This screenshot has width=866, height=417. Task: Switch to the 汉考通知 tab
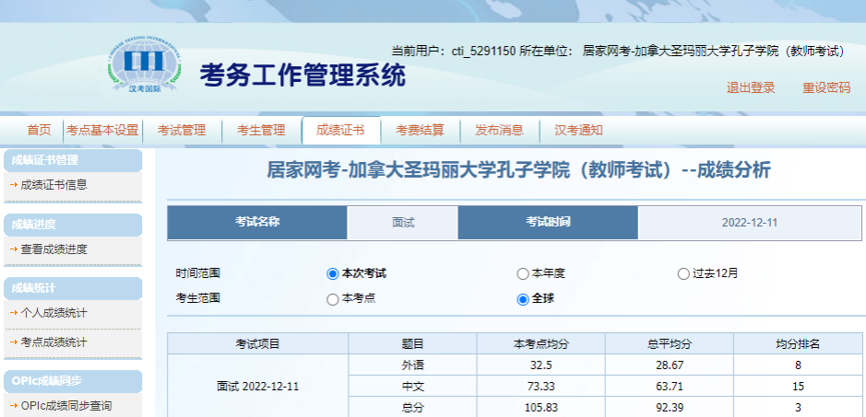[x=578, y=131]
